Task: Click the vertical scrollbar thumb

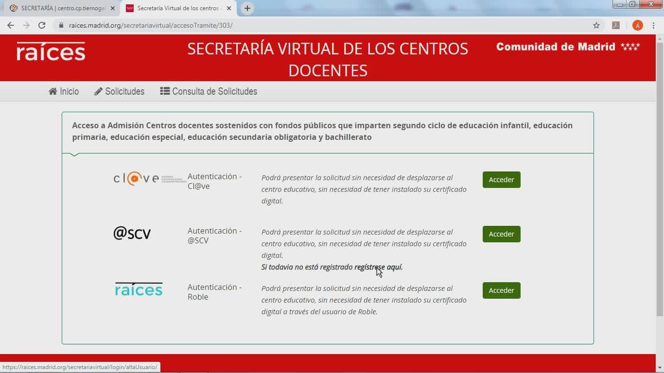Action: click(x=660, y=180)
